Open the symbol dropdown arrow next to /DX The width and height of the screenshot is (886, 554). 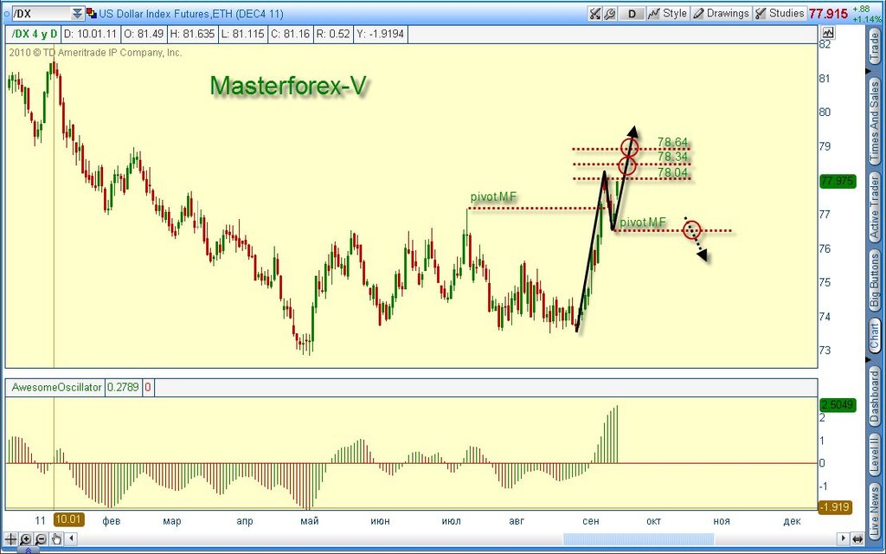click(x=77, y=13)
